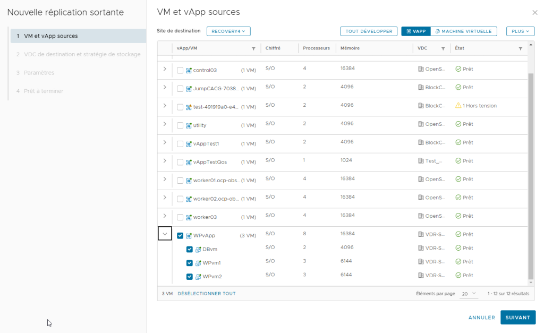Click the vApp icon beside control03
This screenshot has width=544, height=333.
click(189, 71)
